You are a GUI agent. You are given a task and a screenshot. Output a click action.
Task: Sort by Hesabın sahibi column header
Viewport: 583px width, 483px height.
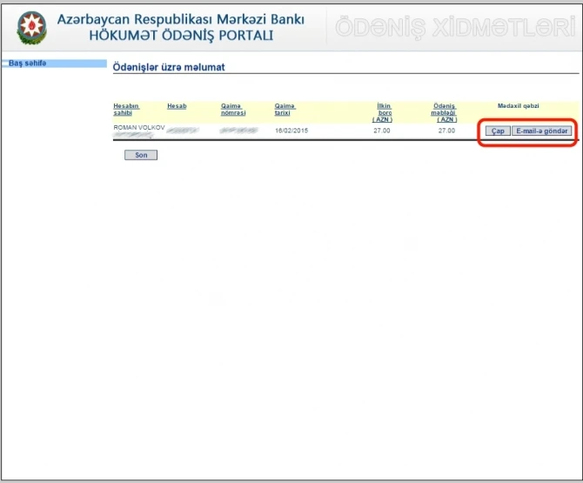pos(126,110)
